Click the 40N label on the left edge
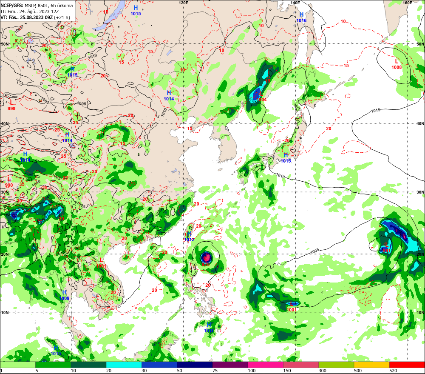This screenshot has height=374, width=425. coord(4,123)
